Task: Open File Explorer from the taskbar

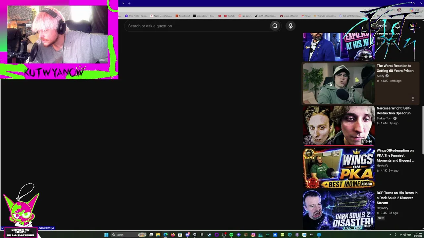Action: click(x=158, y=235)
